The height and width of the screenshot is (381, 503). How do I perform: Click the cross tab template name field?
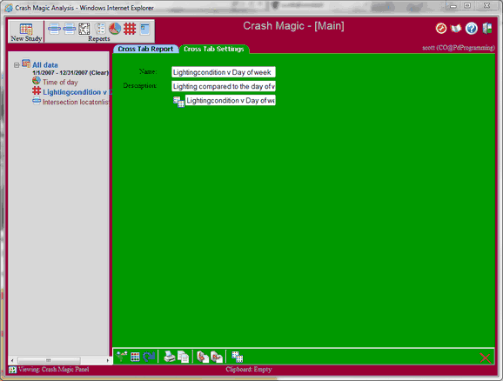click(230, 100)
